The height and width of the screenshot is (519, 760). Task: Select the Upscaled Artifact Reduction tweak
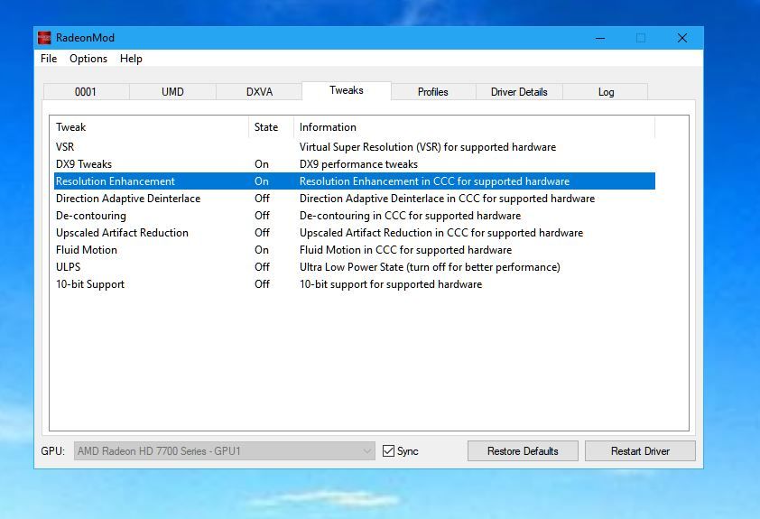355,233
